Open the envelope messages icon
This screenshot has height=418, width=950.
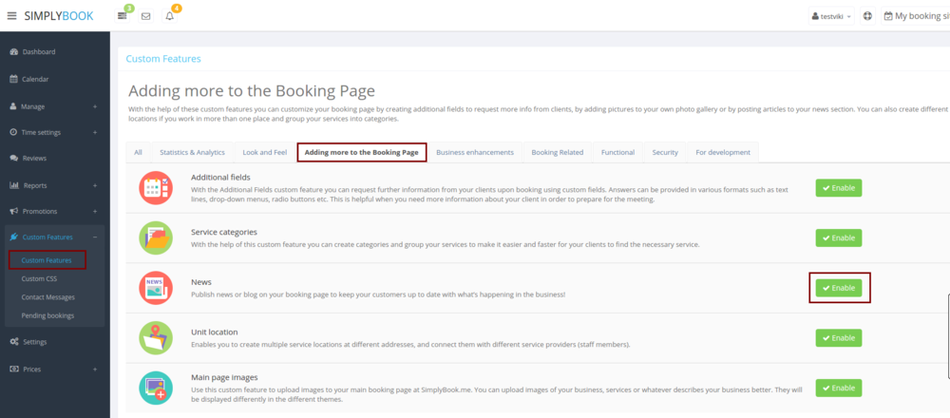coord(145,16)
